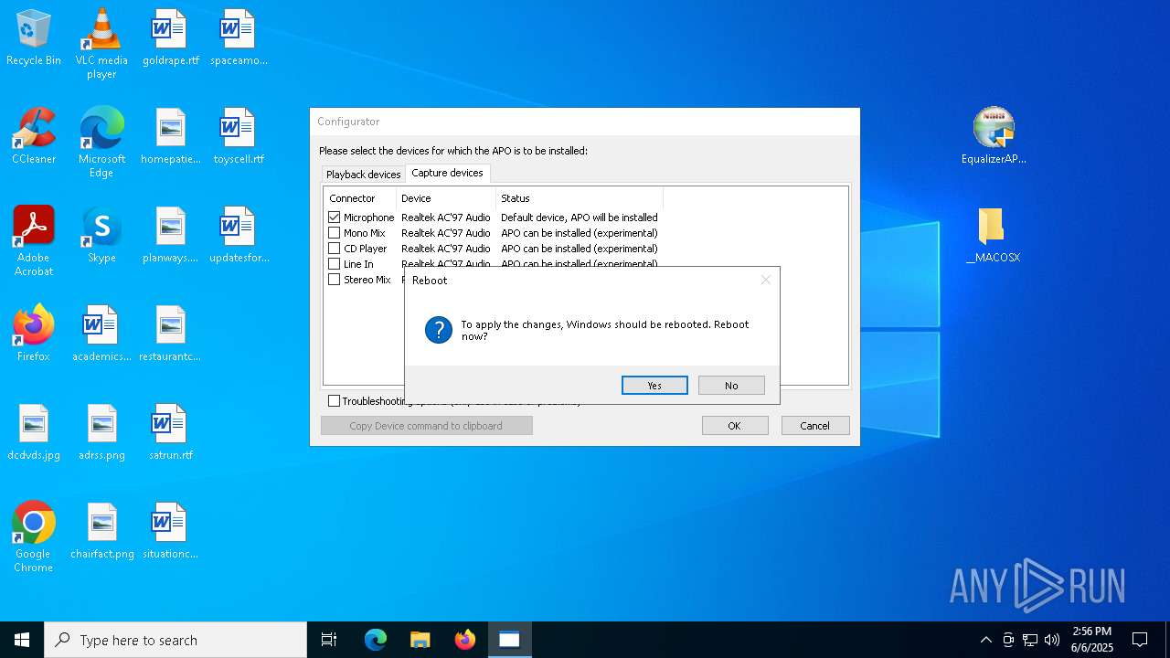Image resolution: width=1170 pixels, height=658 pixels.
Task: Launch Edge from the taskbar
Action: [376, 640]
